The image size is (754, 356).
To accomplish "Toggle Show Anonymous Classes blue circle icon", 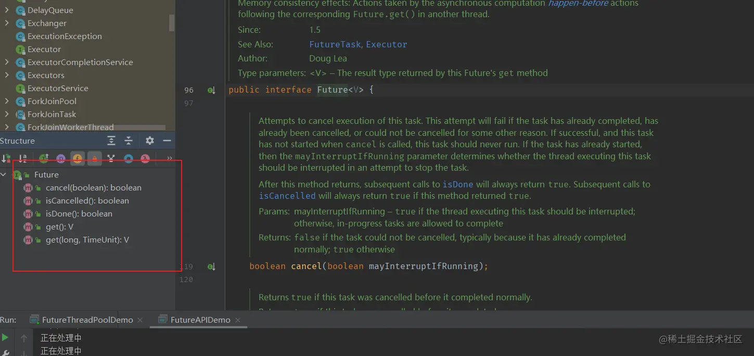I will pyautogui.click(x=128, y=158).
